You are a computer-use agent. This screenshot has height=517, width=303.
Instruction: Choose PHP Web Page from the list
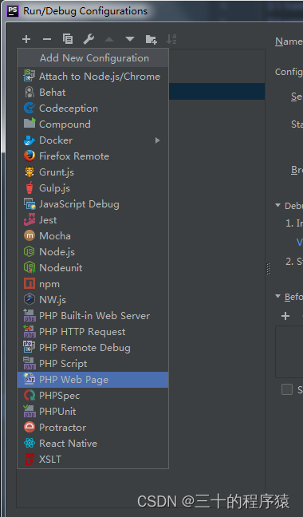click(92, 380)
